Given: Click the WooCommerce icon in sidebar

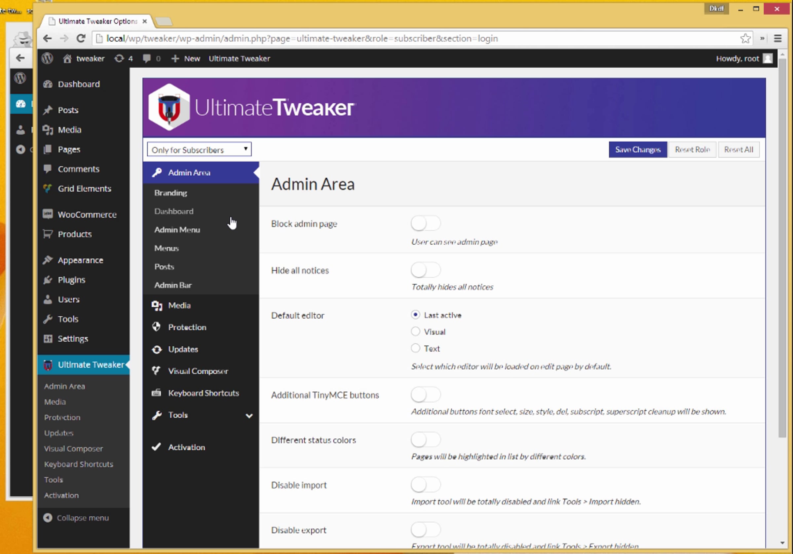Looking at the screenshot, I should pyautogui.click(x=48, y=214).
